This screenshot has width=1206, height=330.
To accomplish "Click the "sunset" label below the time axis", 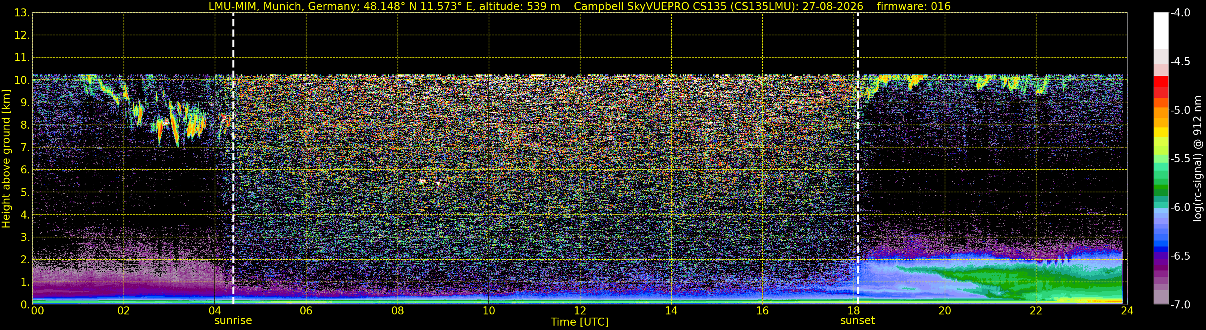I will coord(858,321).
